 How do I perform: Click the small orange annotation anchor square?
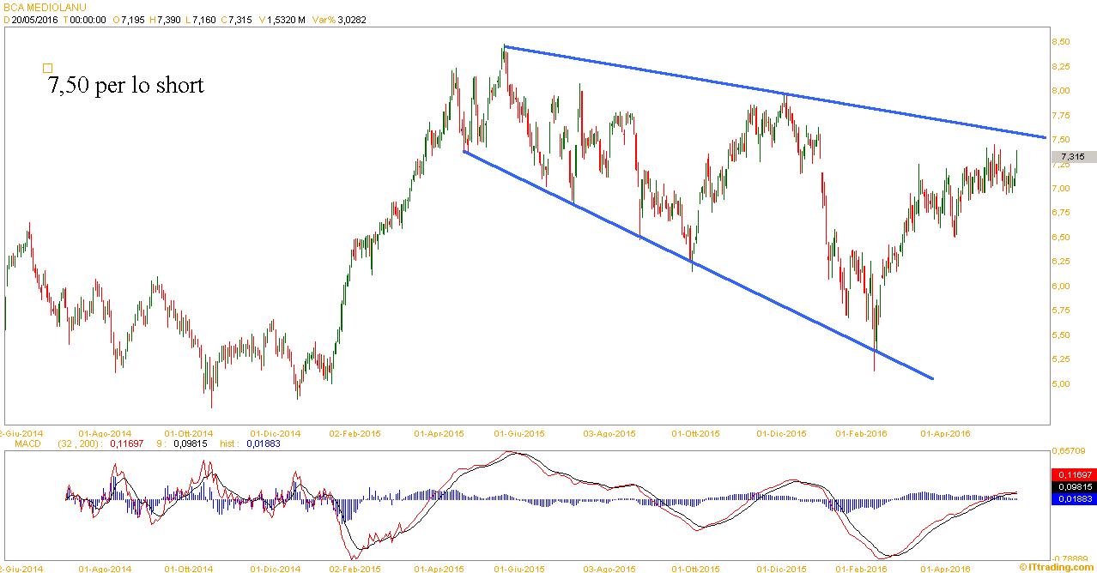coord(48,68)
